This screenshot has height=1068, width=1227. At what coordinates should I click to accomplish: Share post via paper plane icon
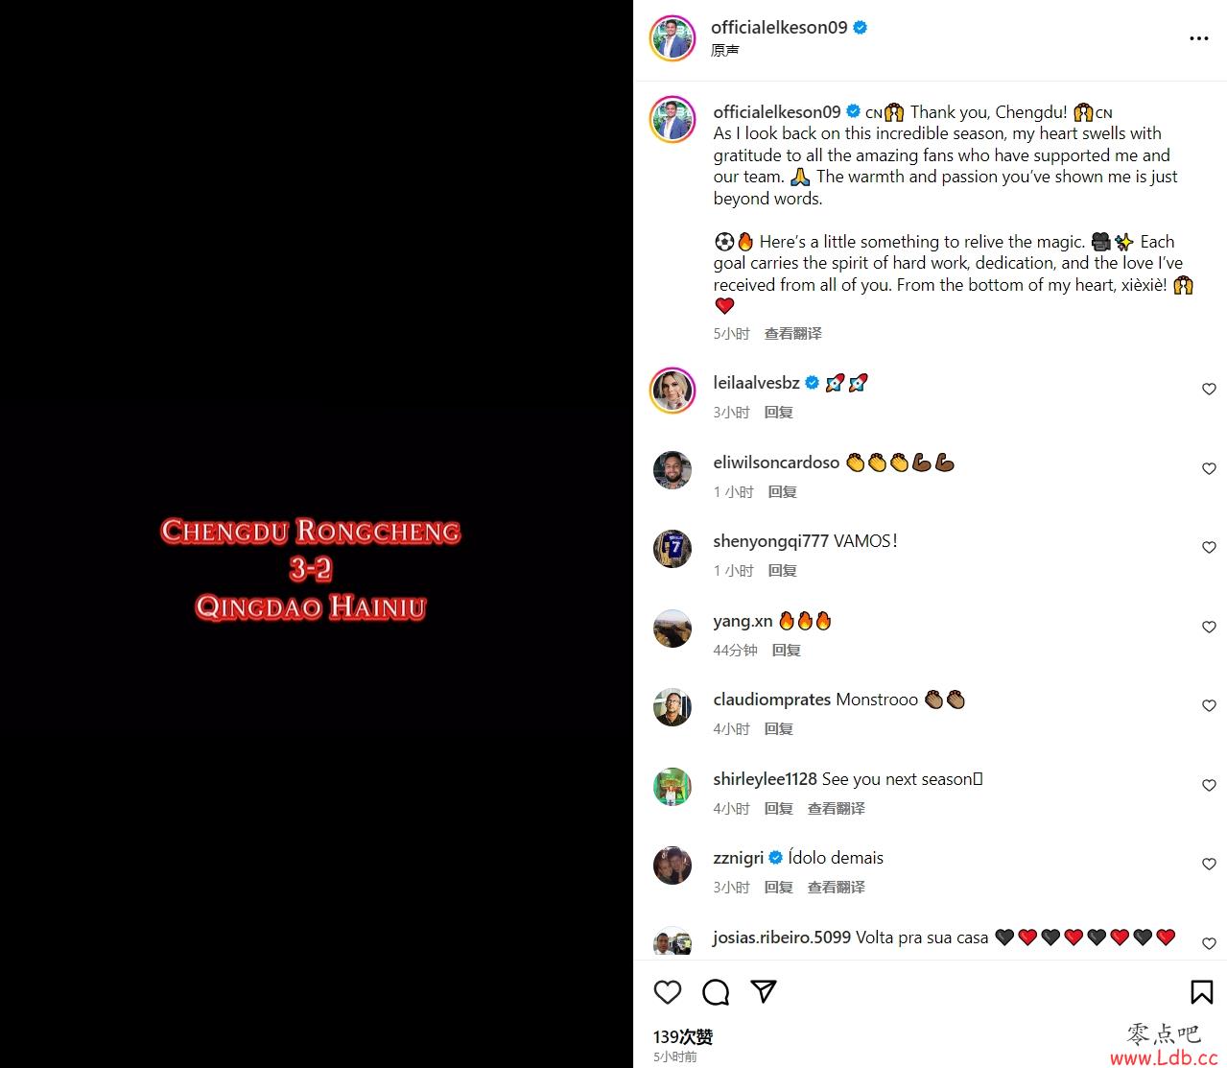[764, 991]
